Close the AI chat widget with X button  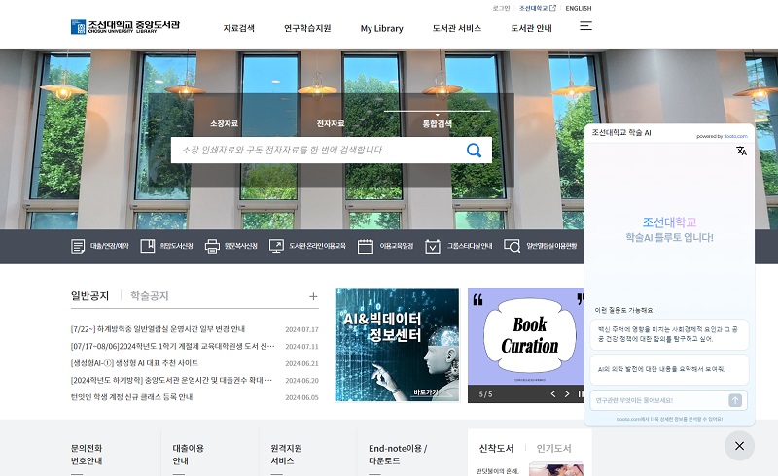[739, 446]
